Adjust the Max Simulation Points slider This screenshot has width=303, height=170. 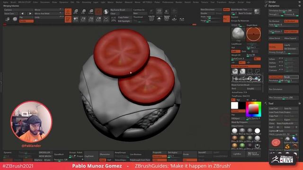[x=284, y=98]
